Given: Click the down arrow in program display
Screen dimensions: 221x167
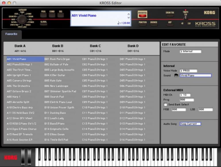Looking at the screenshot, I should pyautogui.click(x=129, y=18).
